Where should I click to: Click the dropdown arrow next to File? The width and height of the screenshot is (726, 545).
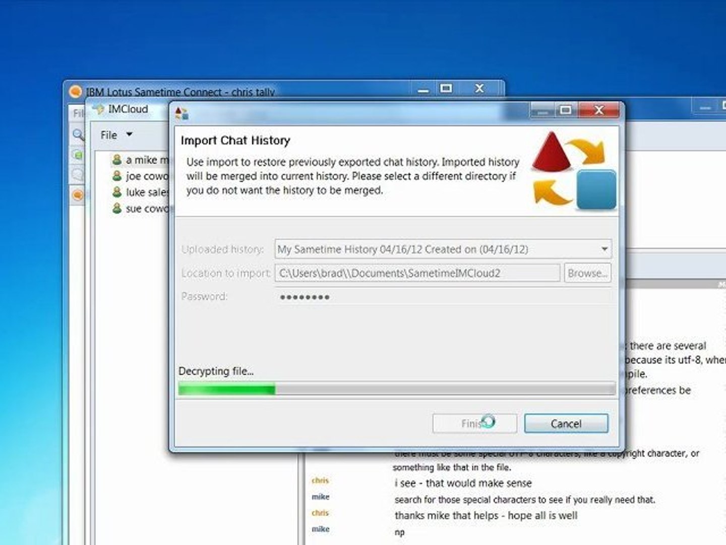(129, 134)
